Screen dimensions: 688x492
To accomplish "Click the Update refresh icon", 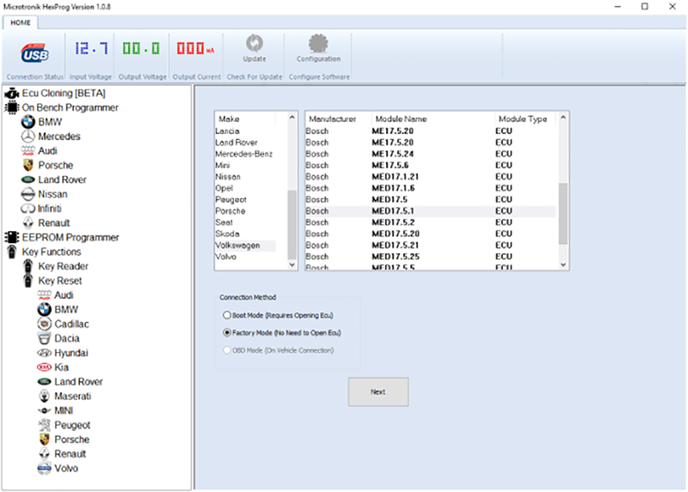I will tap(254, 43).
